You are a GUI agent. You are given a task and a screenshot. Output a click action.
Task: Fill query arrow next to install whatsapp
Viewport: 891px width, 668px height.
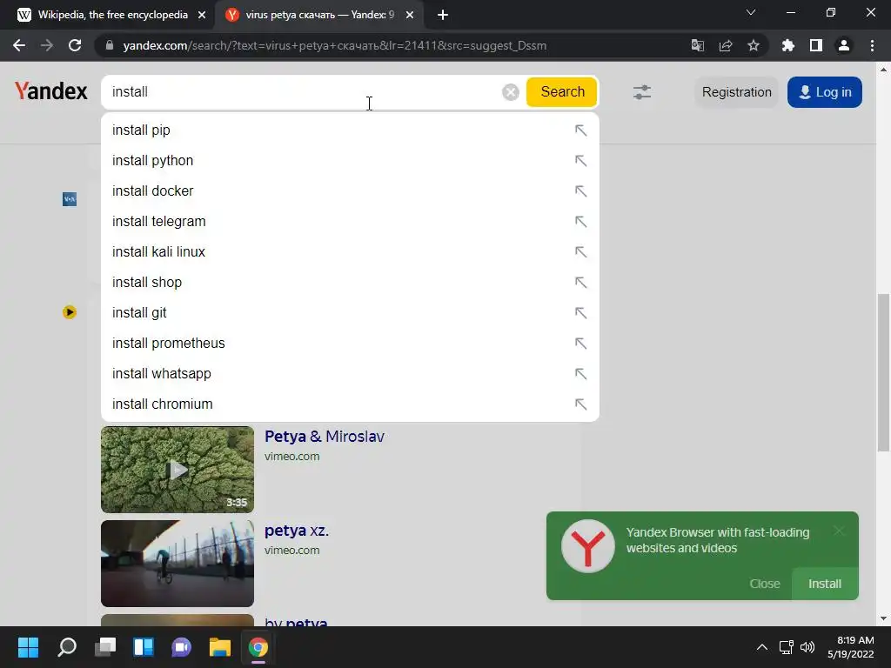pos(580,374)
